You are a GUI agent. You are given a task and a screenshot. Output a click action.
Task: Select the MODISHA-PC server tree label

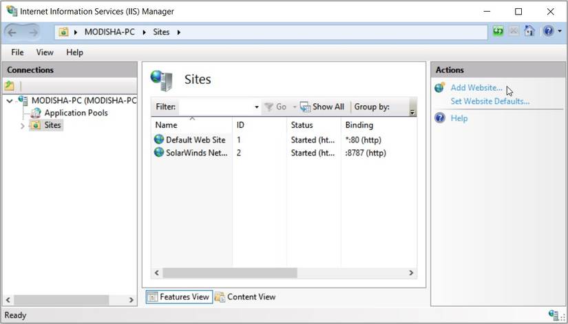tap(84, 100)
